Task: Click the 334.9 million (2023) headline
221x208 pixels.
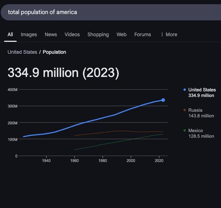Action: click(x=63, y=73)
